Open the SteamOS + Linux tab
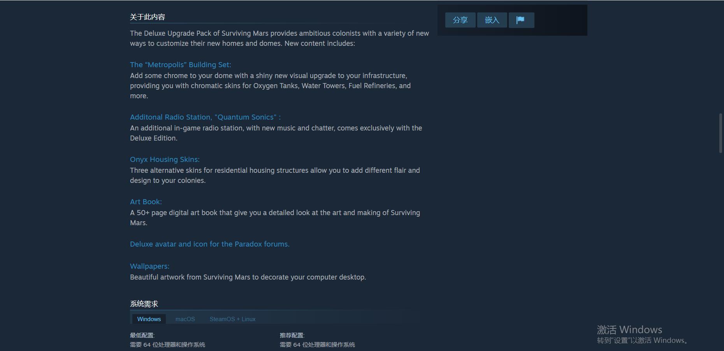The width and height of the screenshot is (724, 351). [x=232, y=319]
